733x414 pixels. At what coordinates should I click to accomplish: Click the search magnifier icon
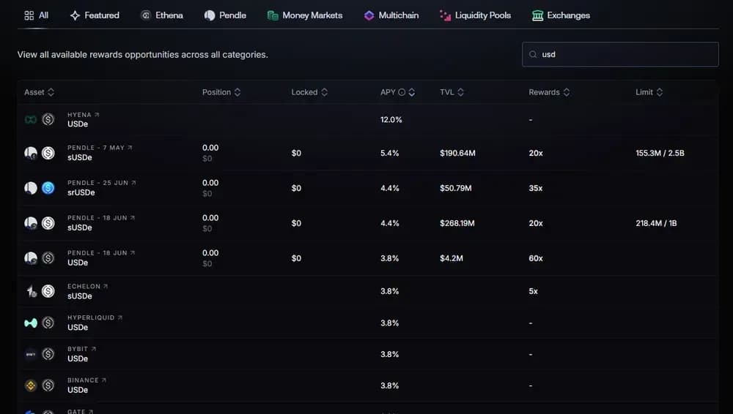click(x=533, y=54)
